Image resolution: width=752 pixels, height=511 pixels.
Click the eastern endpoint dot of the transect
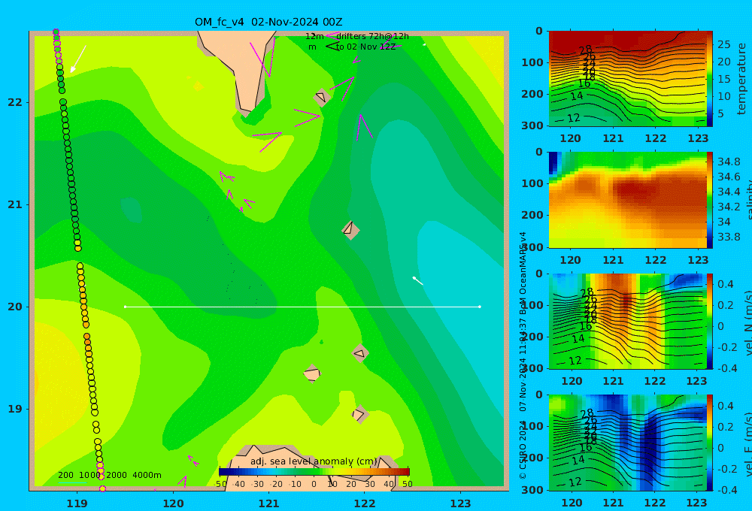click(x=480, y=307)
